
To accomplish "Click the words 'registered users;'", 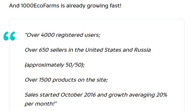I will pyautogui.click(x=78, y=35).
